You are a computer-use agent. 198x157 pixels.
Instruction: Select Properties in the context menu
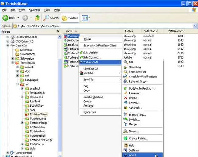(90, 112)
